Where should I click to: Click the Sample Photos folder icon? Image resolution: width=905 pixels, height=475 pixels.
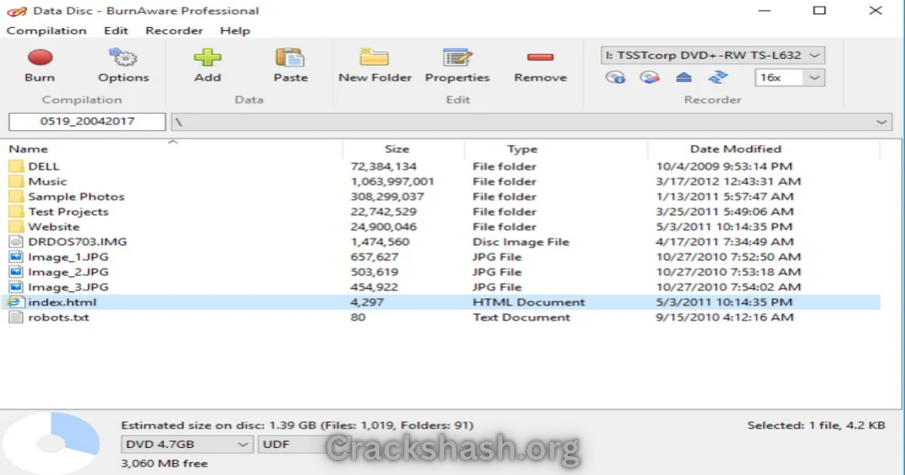tap(17, 197)
